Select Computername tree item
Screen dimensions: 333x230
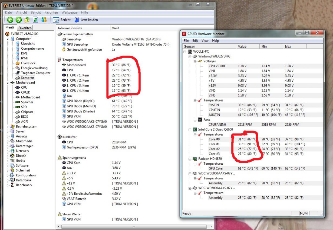tap(32, 49)
